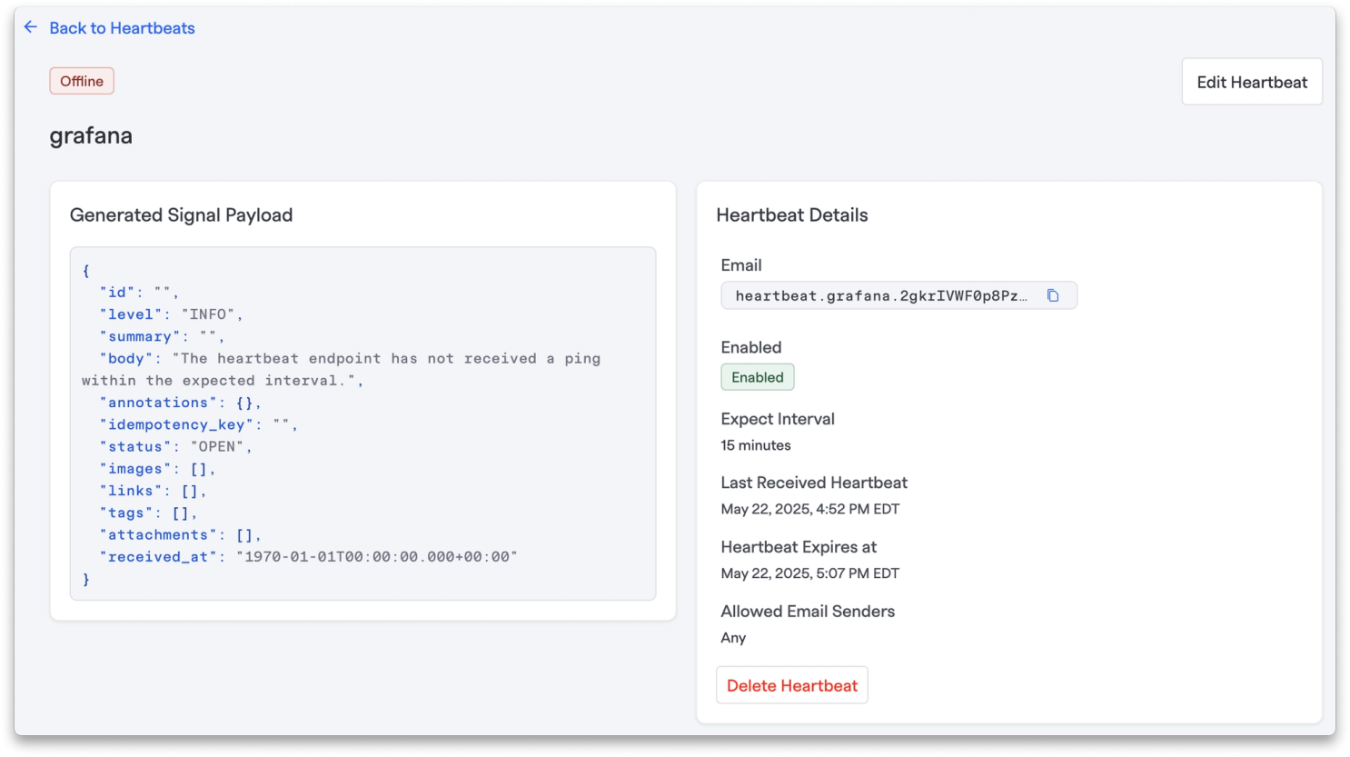Click the "Any" allowed senders value
Image resolution: width=1350 pixels, height=757 pixels.
733,638
